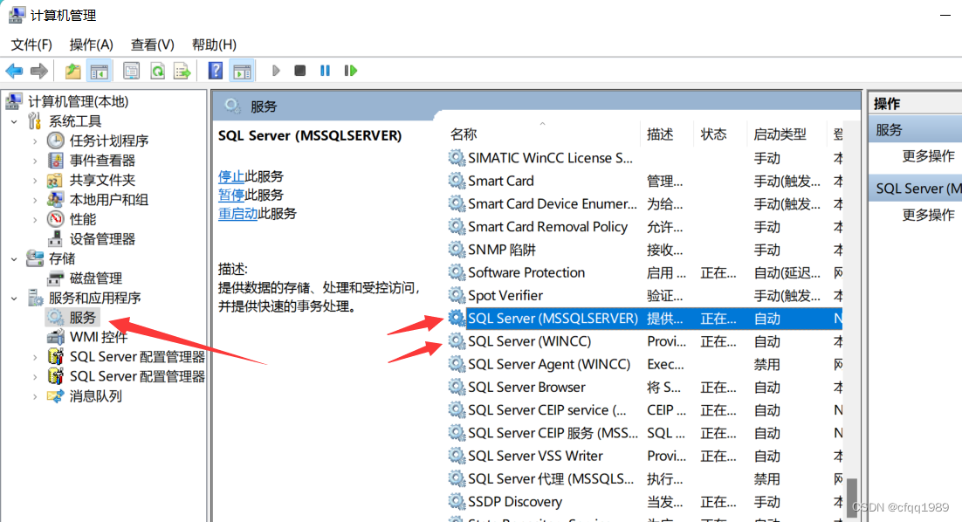The width and height of the screenshot is (962, 522).
Task: Select the Smart Card service row
Action: coord(644,181)
